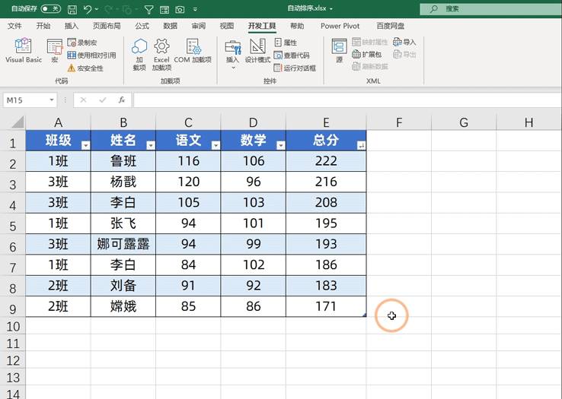Select cell with total 171
562x399 pixels.
[326, 306]
